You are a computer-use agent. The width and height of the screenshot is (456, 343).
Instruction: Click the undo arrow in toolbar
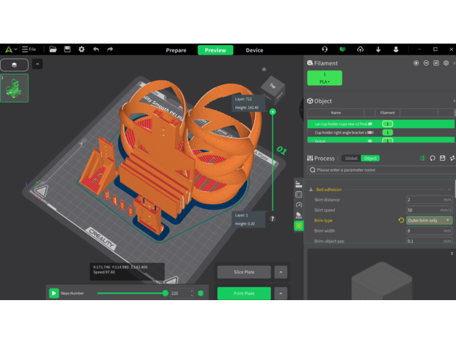pos(96,49)
